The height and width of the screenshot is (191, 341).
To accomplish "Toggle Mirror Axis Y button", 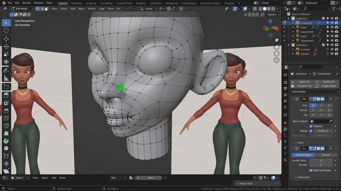I will (321, 106).
